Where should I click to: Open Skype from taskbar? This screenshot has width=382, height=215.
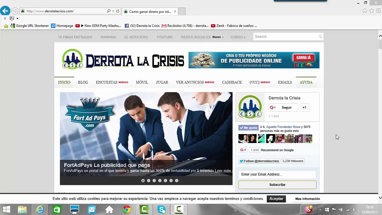[x=161, y=210]
